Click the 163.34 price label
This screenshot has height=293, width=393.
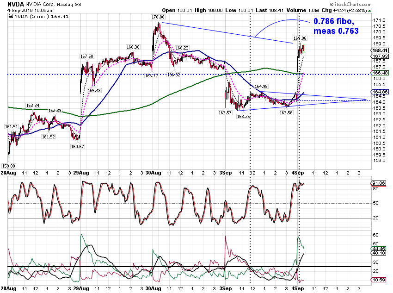coord(32,106)
